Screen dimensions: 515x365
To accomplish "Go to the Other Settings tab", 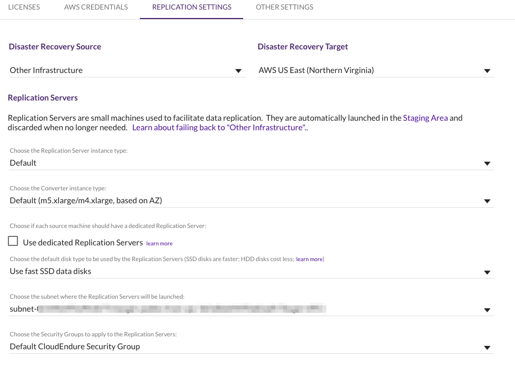I will pos(284,7).
